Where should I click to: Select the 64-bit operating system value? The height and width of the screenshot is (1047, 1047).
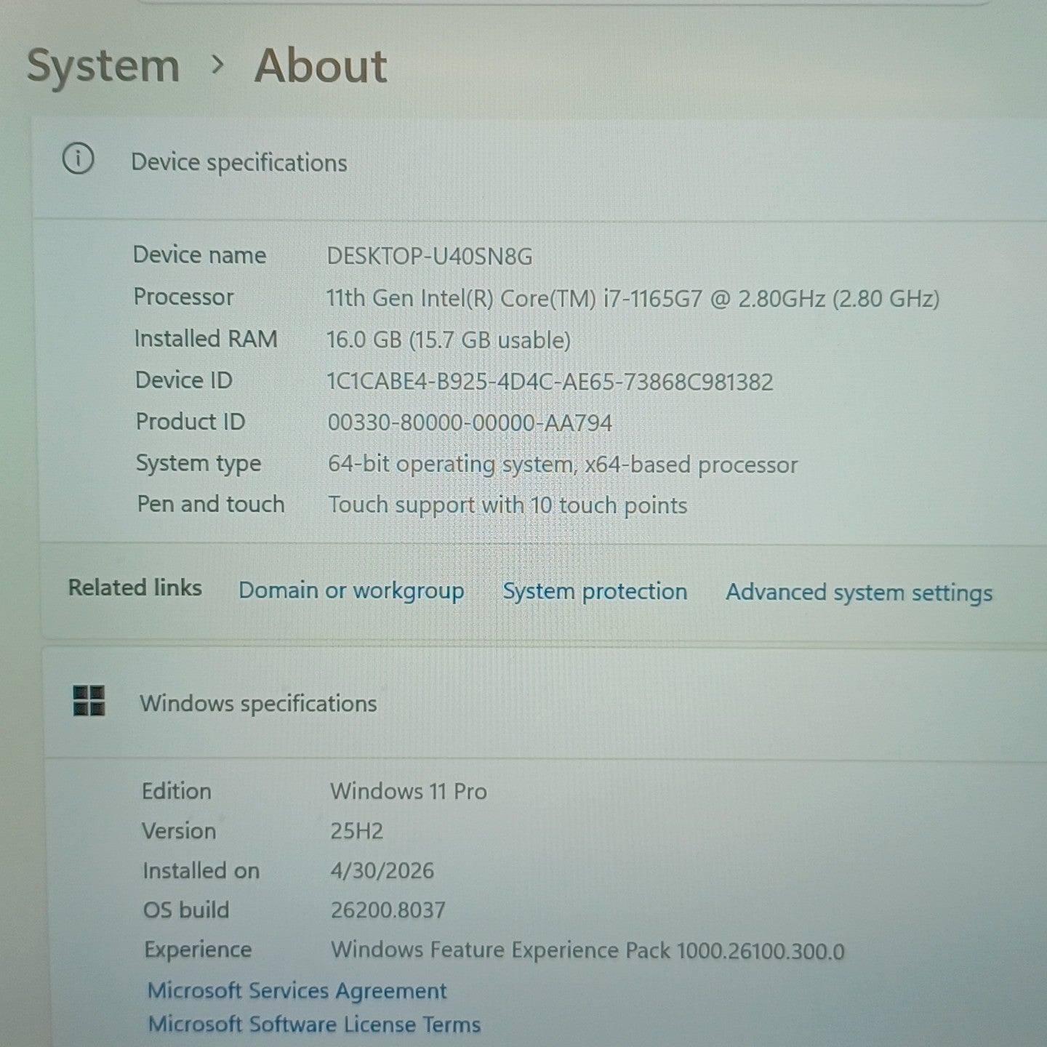pyautogui.click(x=563, y=465)
